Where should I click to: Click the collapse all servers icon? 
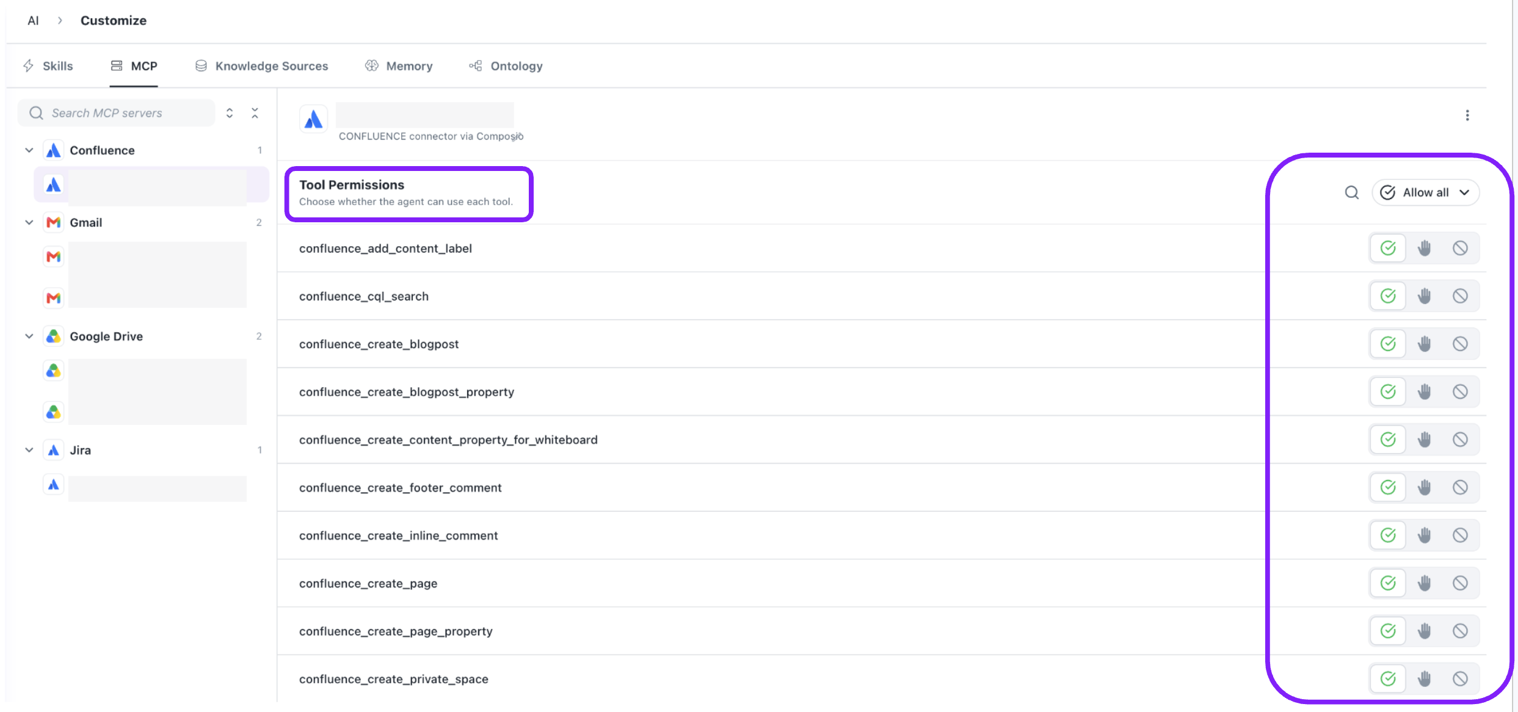255,113
